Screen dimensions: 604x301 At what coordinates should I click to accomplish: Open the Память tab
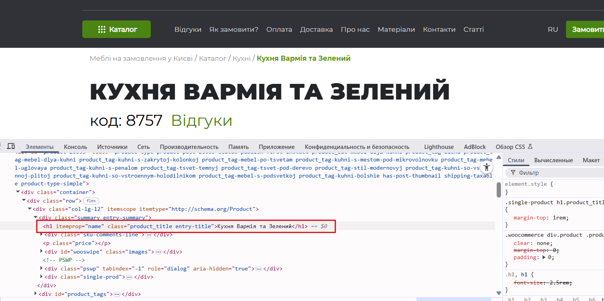pos(239,147)
